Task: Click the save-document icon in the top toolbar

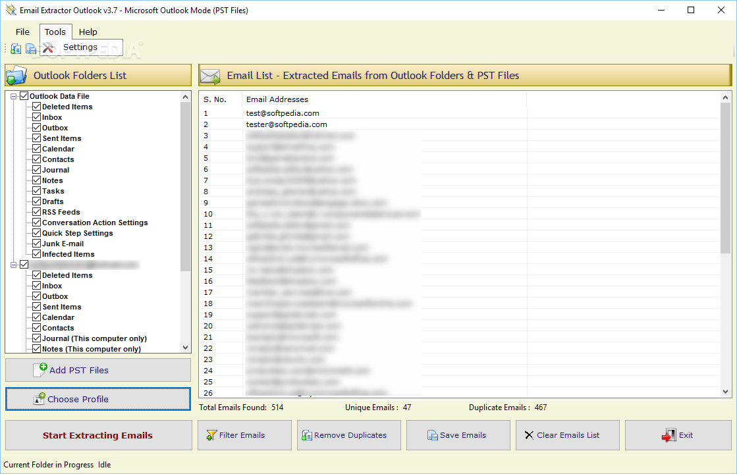Action: (x=30, y=48)
